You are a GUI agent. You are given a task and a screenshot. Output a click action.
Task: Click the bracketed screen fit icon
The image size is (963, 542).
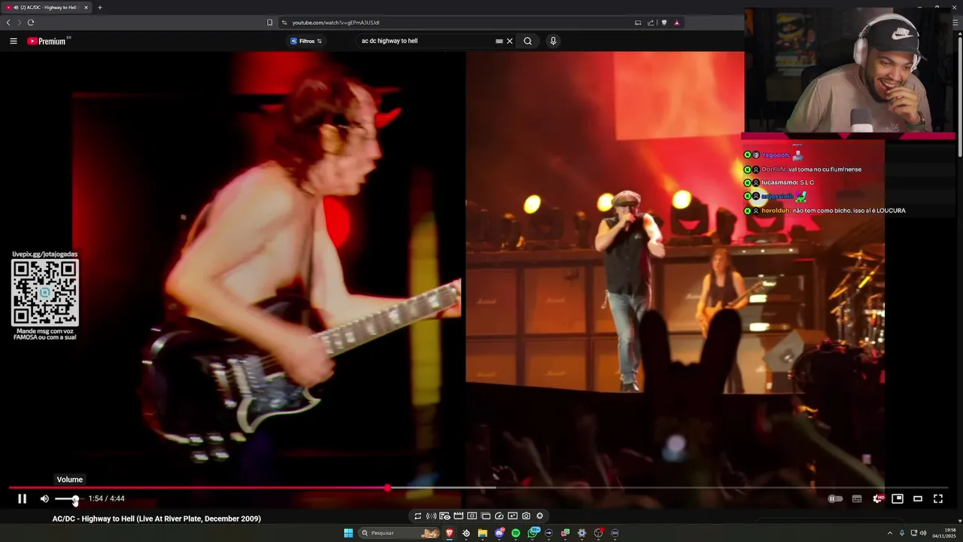[472, 516]
